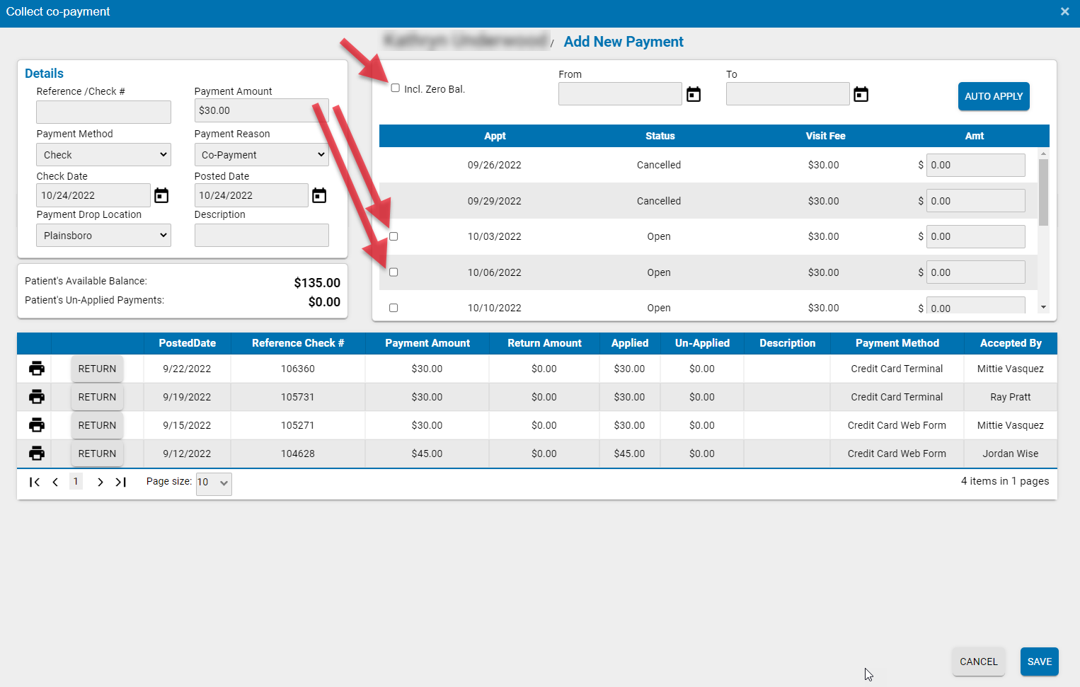Screen dimensions: 1080x687
Task: Open the To date calendar picker
Action: (861, 93)
